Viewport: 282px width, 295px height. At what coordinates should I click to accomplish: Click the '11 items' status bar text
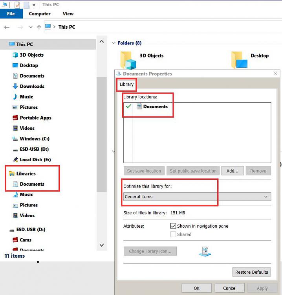click(15, 256)
